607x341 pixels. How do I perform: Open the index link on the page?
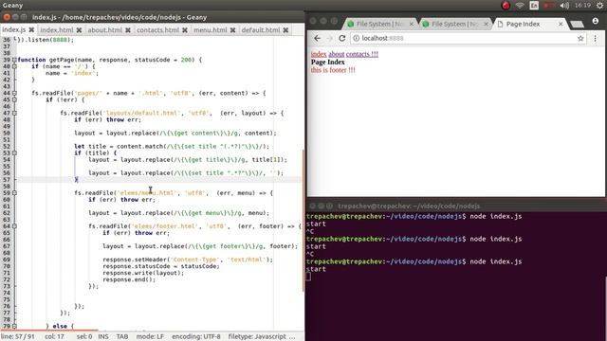coord(319,54)
